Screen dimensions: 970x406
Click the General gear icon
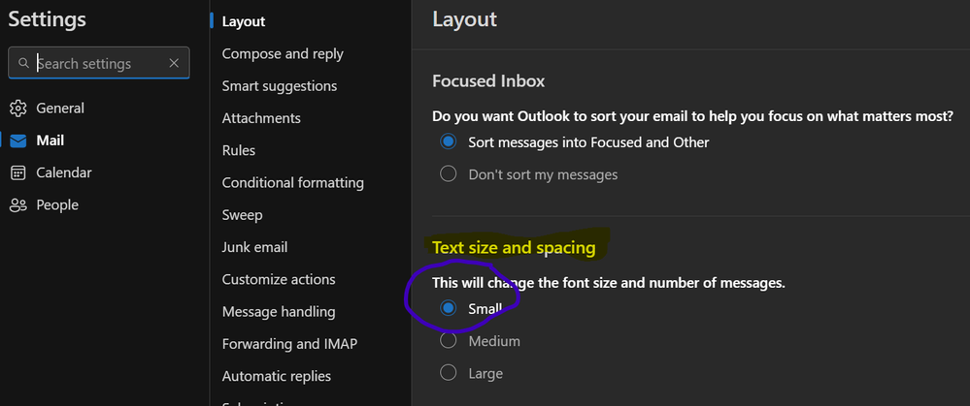pyautogui.click(x=17, y=109)
